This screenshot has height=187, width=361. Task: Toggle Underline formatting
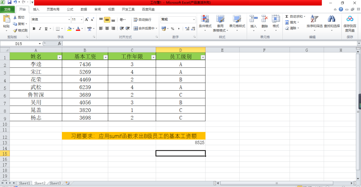click(x=46, y=29)
